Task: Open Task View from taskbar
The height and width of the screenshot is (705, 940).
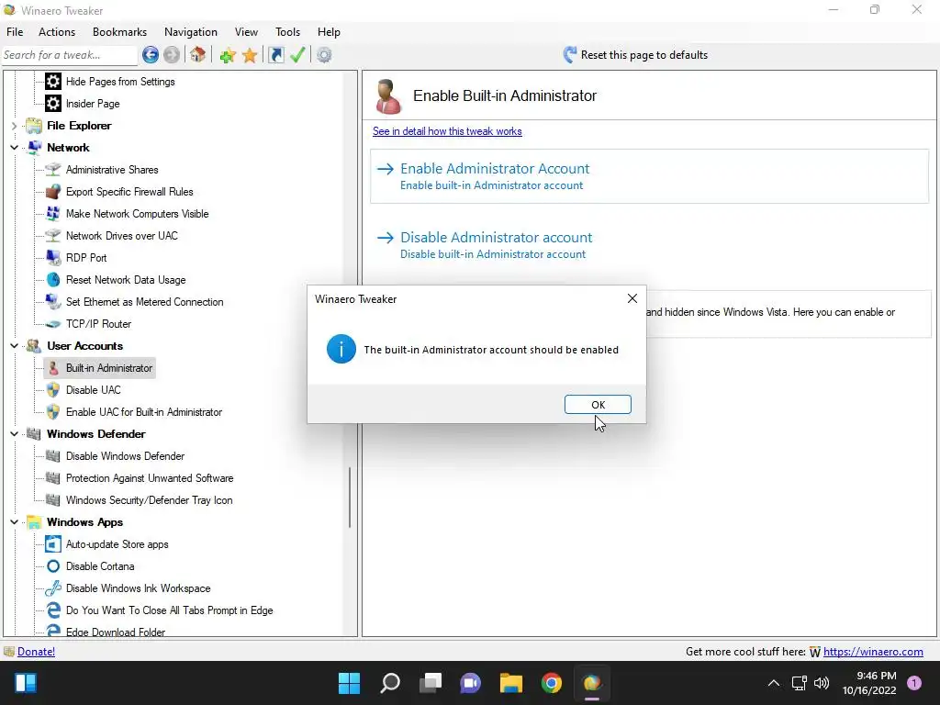Action: tap(430, 683)
